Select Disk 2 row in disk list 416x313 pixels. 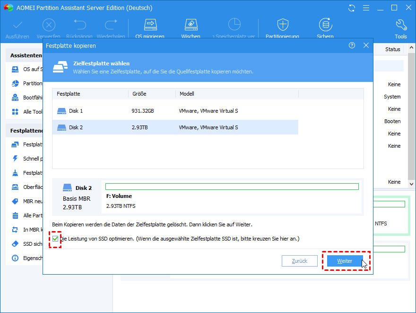tap(175, 127)
